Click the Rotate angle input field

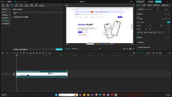(x=146, y=29)
